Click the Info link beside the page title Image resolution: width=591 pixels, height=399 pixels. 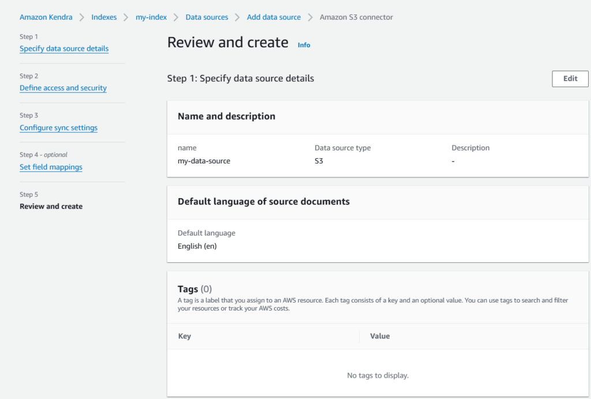click(304, 45)
